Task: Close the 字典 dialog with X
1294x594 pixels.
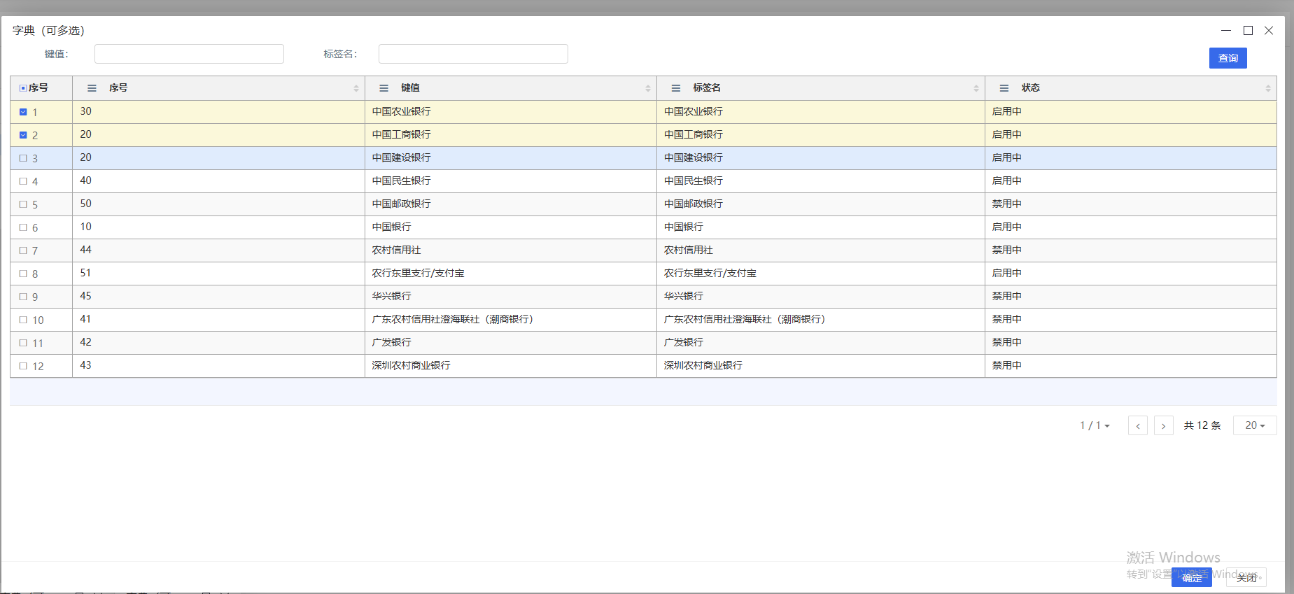Action: (x=1269, y=31)
